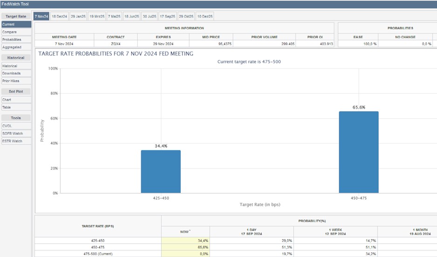The height and width of the screenshot is (257, 437).
Task: Switch to the 18 Dez24 meeting tab
Action: coord(59,16)
